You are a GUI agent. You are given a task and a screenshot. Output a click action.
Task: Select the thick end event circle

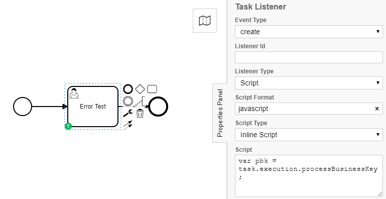point(158,107)
